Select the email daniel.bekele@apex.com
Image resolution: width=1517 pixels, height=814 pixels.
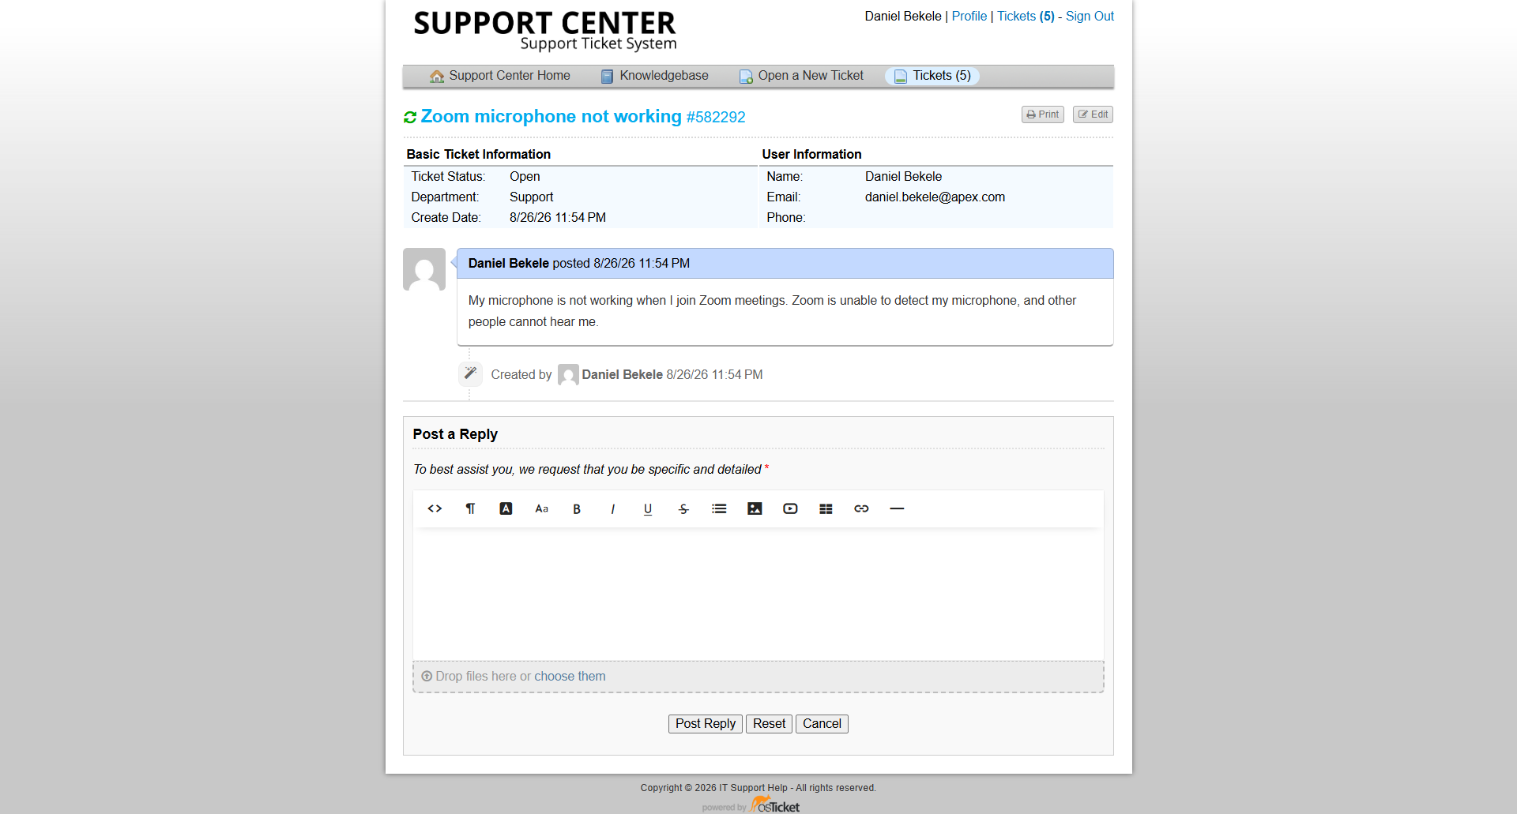(x=935, y=197)
